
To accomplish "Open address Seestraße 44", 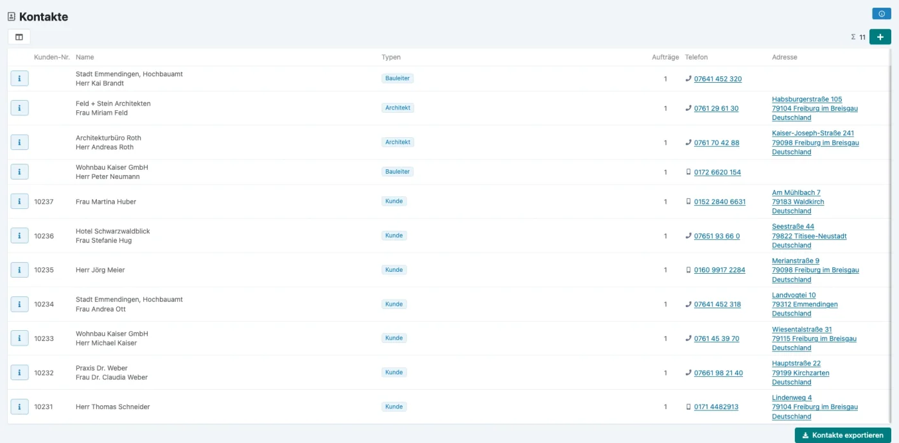I will coord(793,226).
